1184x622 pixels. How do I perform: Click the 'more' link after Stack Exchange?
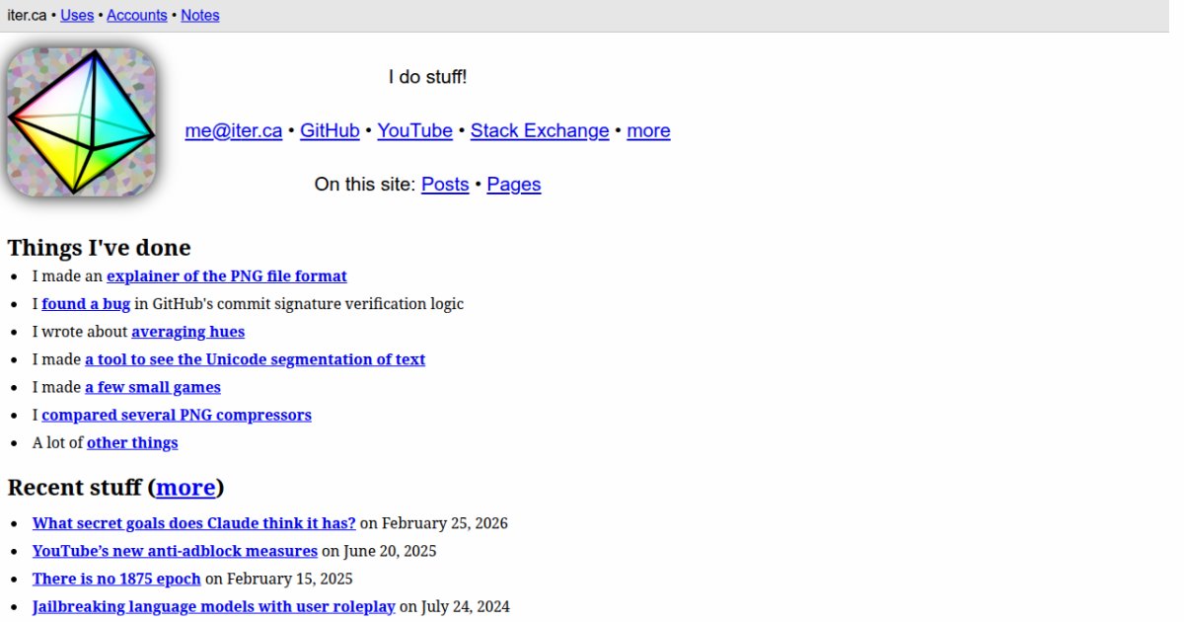point(648,131)
